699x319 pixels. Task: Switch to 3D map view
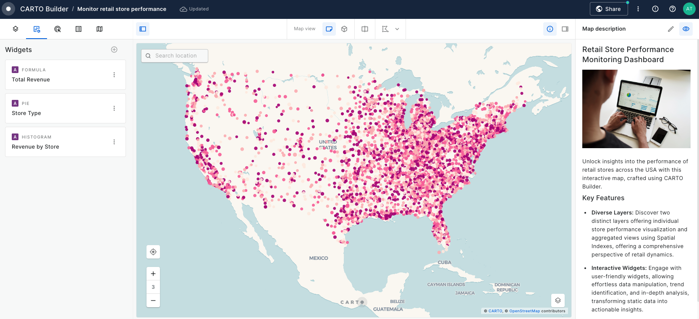pos(344,29)
